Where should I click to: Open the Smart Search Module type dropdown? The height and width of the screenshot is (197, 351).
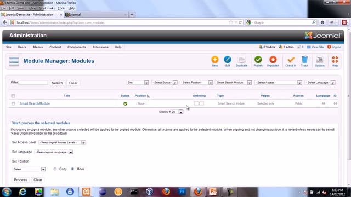[234, 83]
